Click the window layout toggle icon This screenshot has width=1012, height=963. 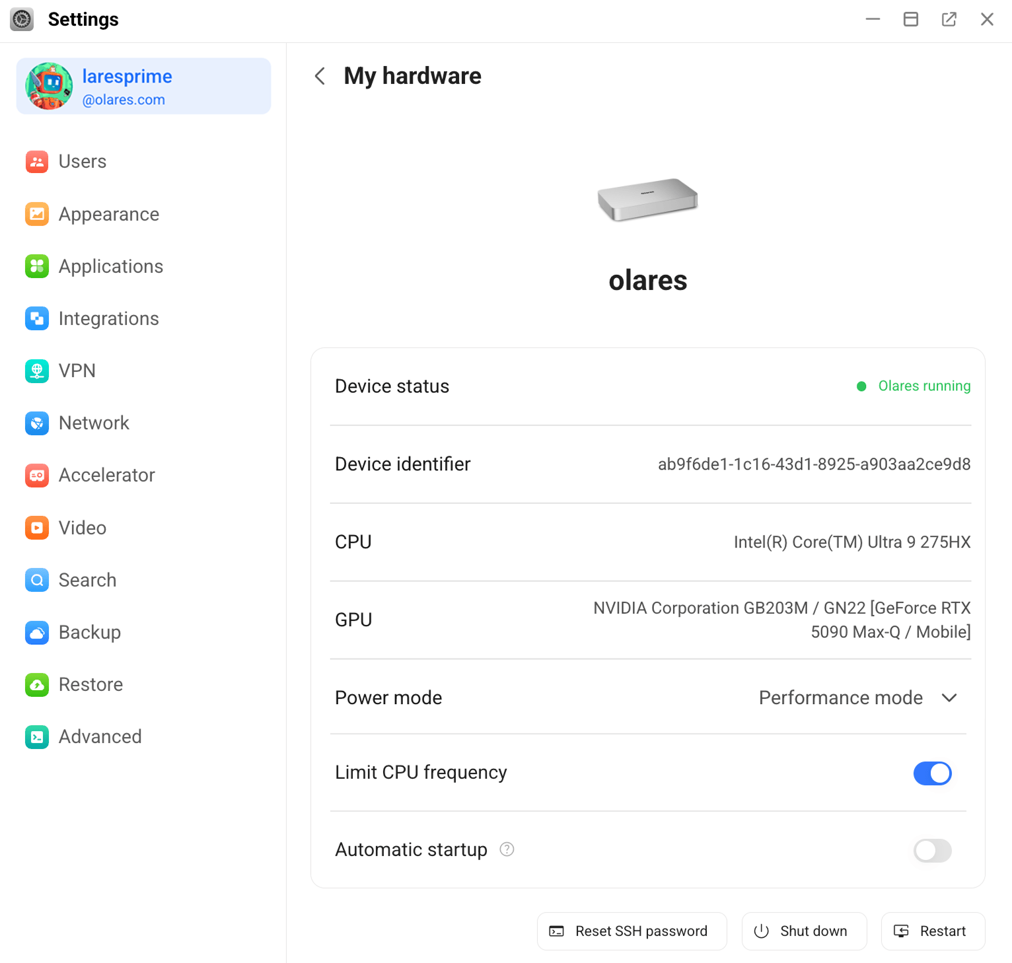pos(911,19)
